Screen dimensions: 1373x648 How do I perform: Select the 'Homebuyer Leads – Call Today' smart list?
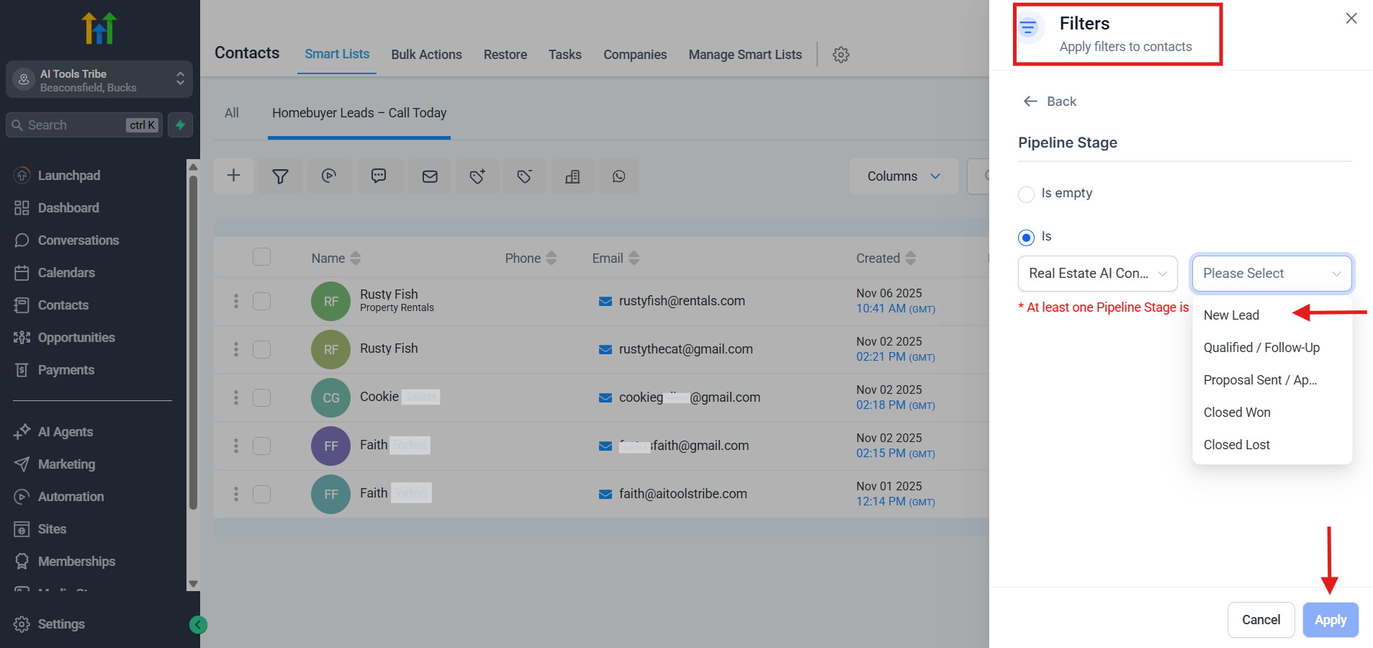359,112
